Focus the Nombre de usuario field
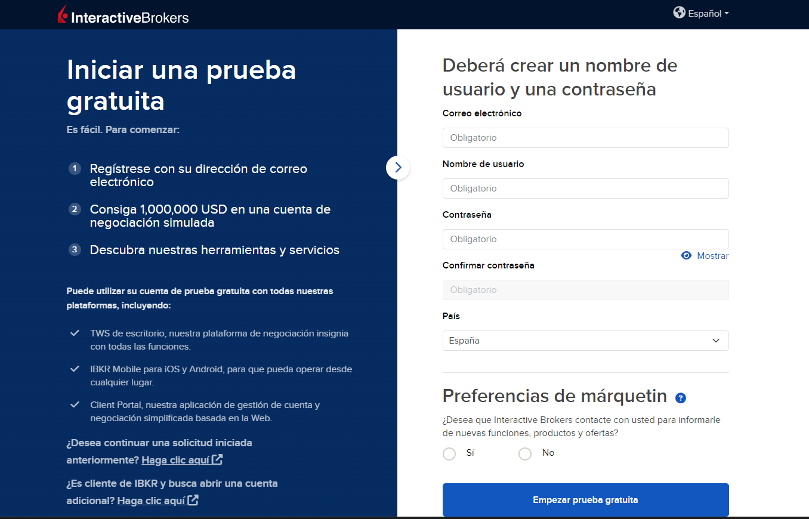The height and width of the screenshot is (519, 809). (585, 189)
